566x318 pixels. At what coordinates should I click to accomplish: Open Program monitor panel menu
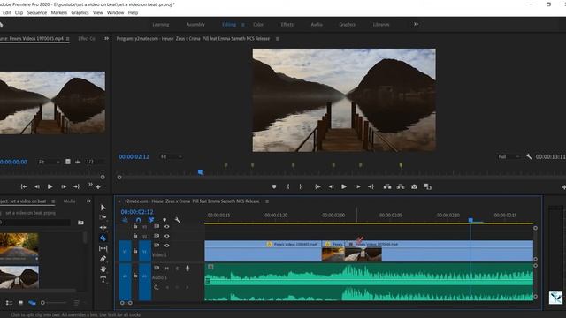pyautogui.click(x=277, y=39)
